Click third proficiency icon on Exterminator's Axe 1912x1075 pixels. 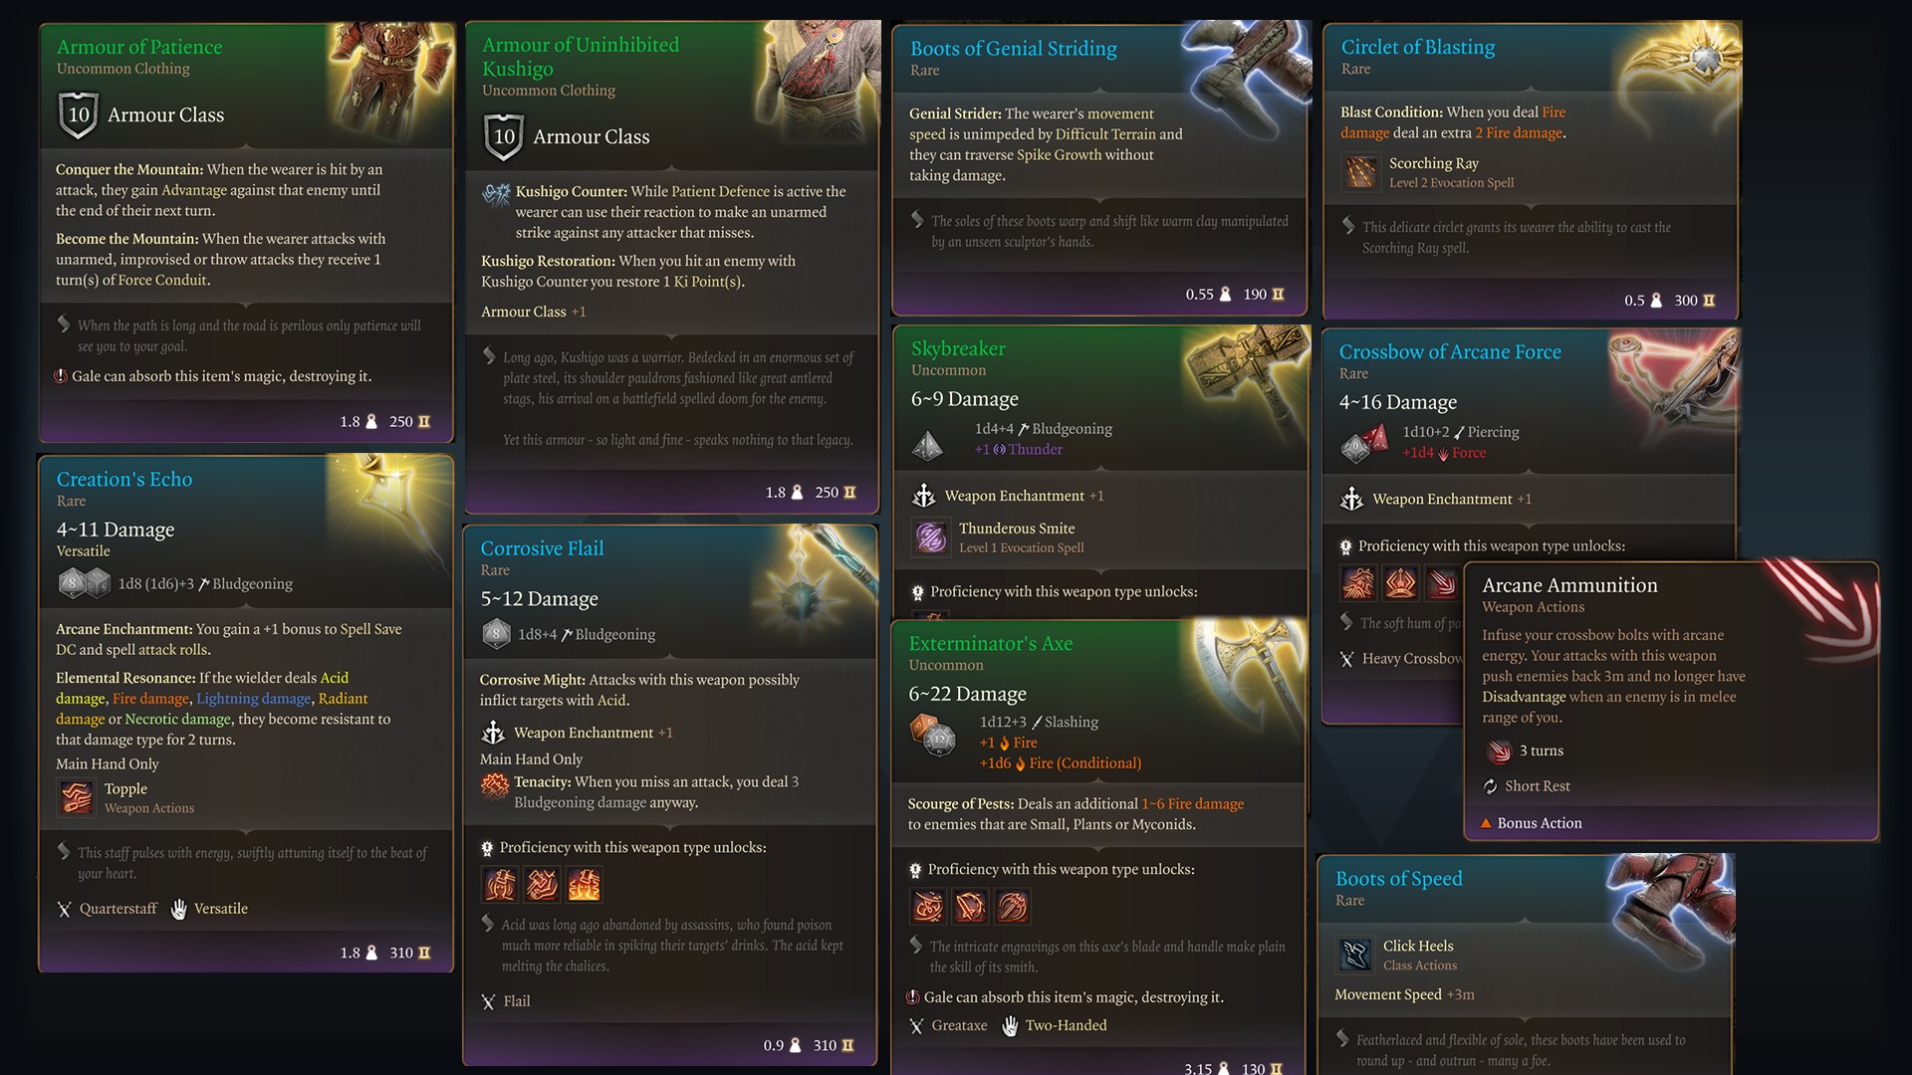(1012, 906)
